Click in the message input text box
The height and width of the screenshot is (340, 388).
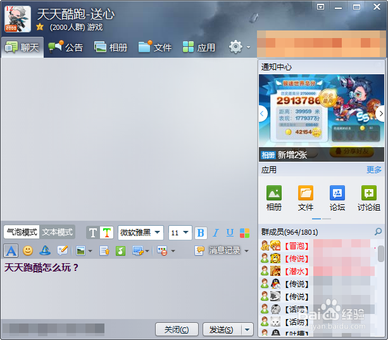click(x=128, y=289)
